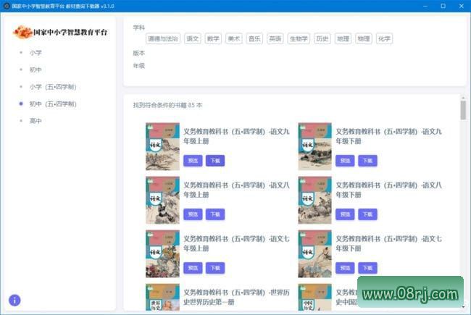Click title 义务教育教科书（五•四学制）-语文八年级下册
The width and height of the screenshot is (471, 315).
point(388,190)
